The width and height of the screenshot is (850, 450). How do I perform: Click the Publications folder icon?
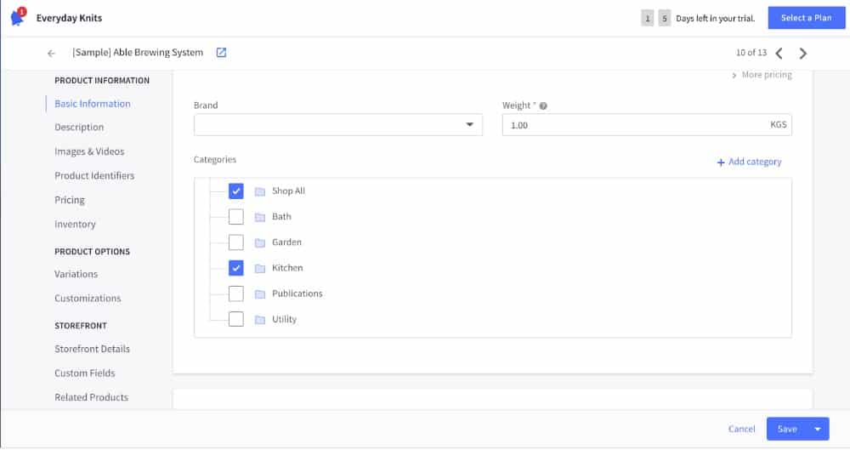pyautogui.click(x=260, y=293)
